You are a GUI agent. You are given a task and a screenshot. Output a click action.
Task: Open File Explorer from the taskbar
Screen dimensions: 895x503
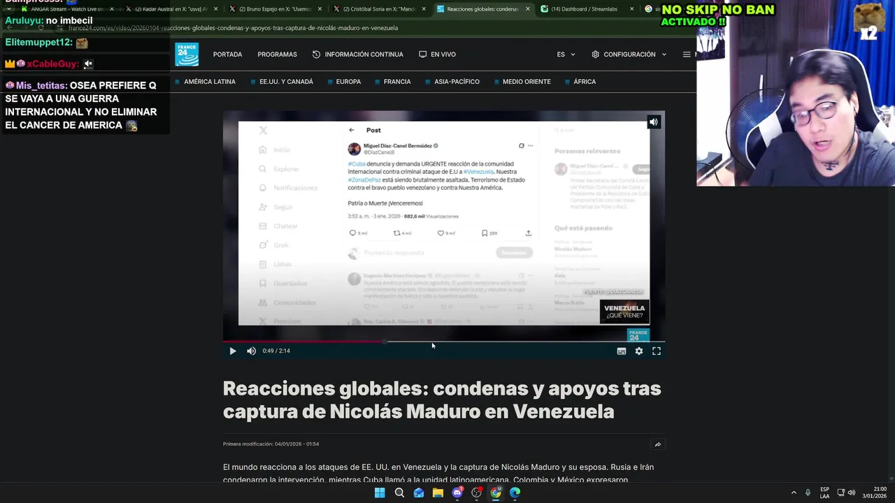click(x=438, y=493)
